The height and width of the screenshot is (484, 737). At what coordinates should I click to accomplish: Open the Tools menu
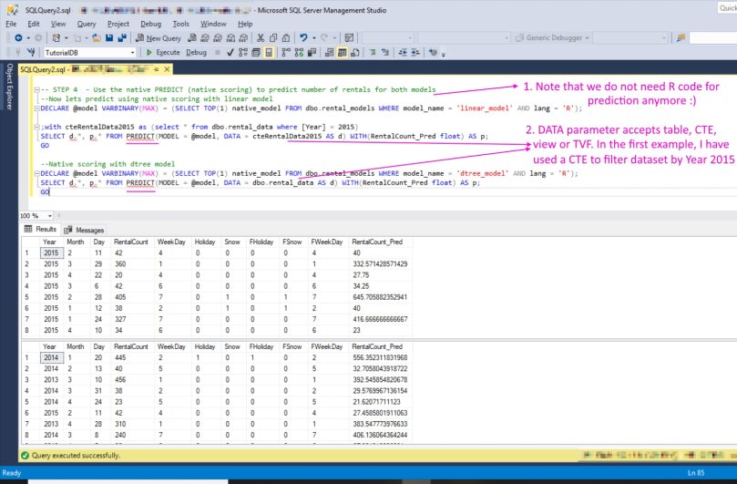click(180, 23)
